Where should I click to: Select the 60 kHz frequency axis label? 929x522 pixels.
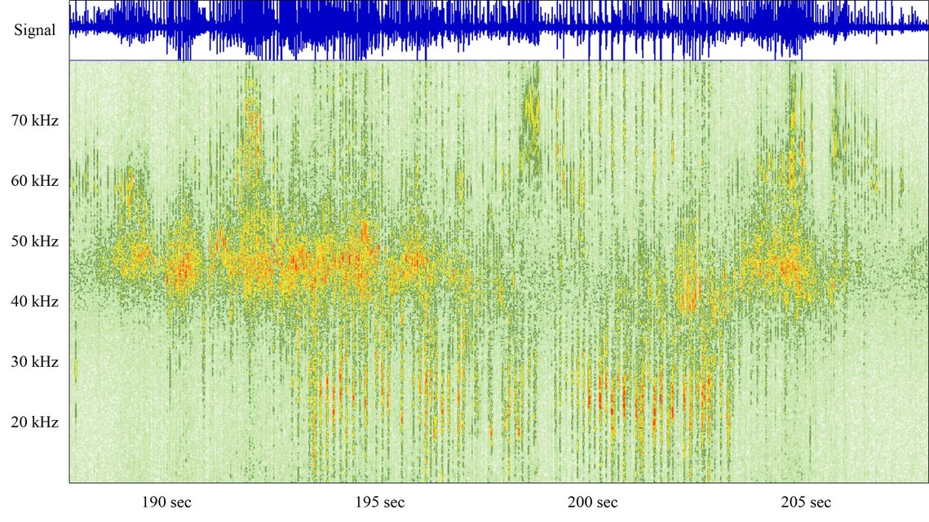click(x=35, y=181)
